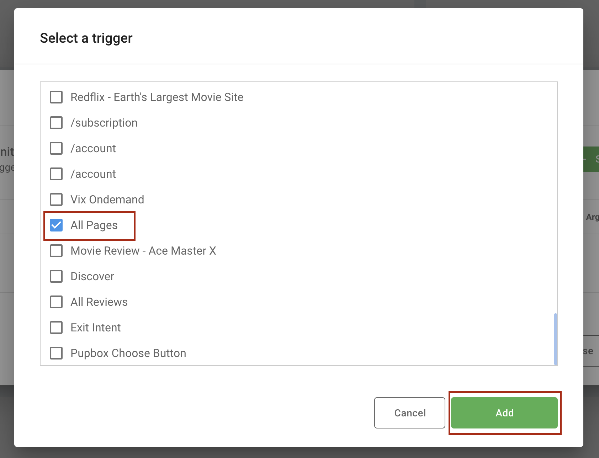Cancel the trigger selection dialog
The image size is (599, 458).
tap(410, 413)
